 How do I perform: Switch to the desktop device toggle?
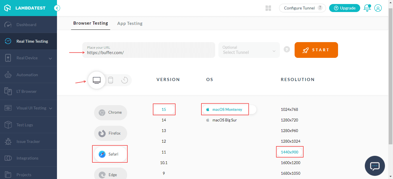97,80
